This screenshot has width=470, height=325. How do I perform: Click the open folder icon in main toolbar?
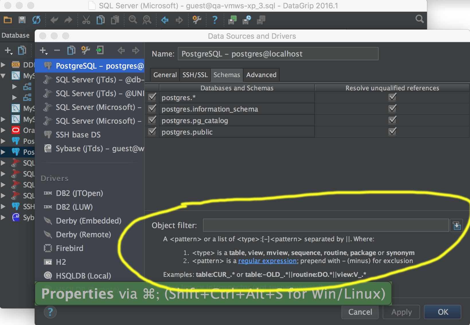[x=8, y=20]
